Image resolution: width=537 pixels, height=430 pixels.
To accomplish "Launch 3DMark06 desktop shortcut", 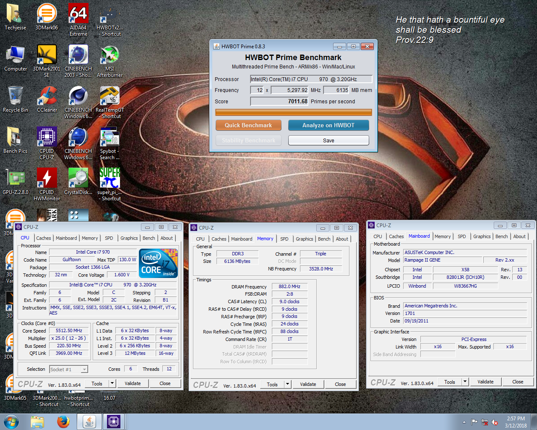I will [47, 17].
